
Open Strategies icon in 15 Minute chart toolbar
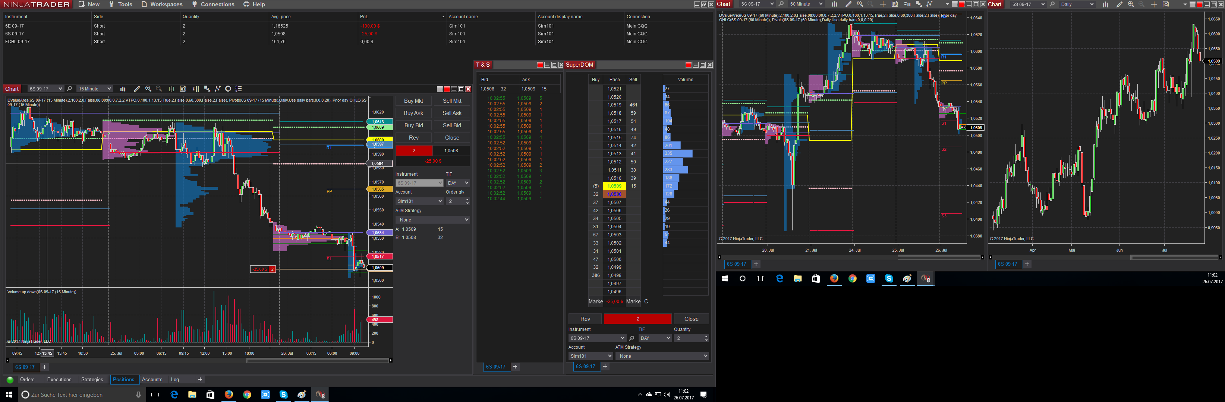click(x=218, y=89)
